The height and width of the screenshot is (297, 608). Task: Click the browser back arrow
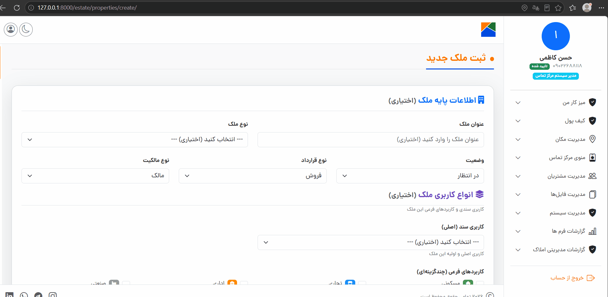click(3, 8)
